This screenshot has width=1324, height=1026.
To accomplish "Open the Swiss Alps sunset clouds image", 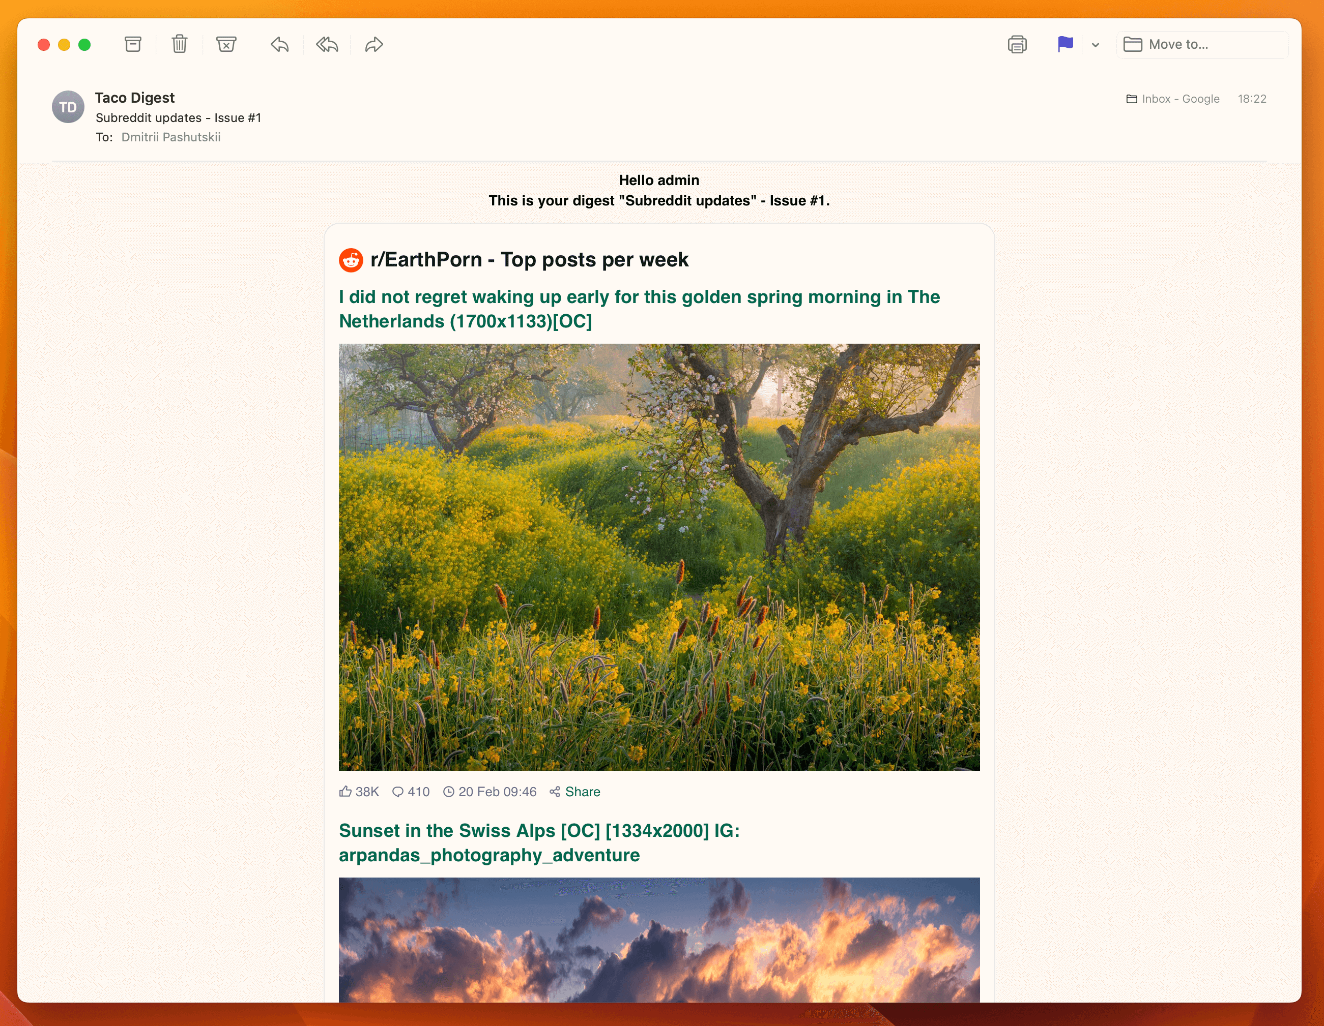I will [x=659, y=940].
